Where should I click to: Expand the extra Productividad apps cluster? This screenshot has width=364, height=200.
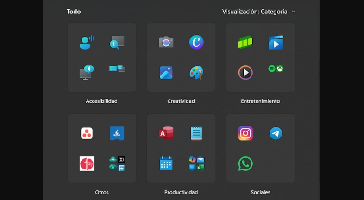(196, 163)
